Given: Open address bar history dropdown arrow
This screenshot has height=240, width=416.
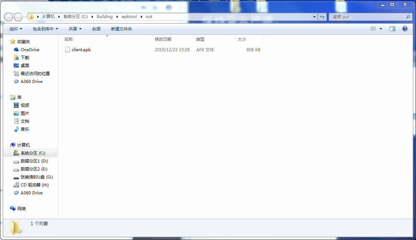Looking at the screenshot, I should pyautogui.click(x=314, y=17).
